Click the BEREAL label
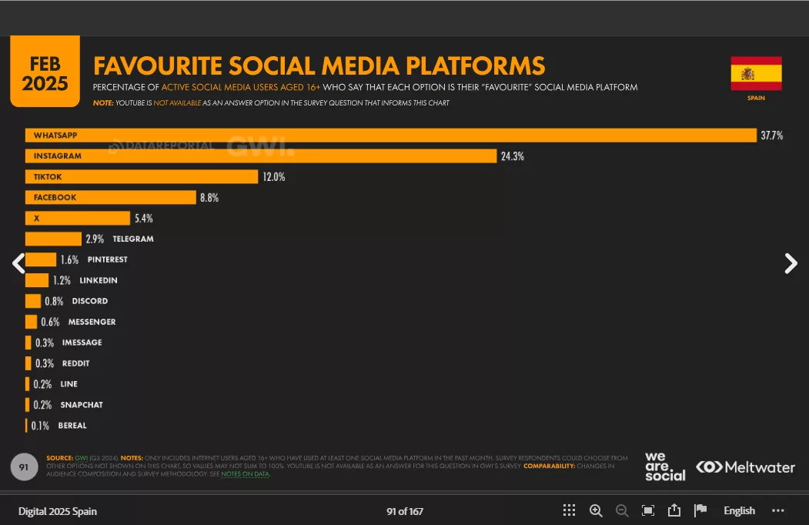This screenshot has width=809, height=525. tap(72, 426)
